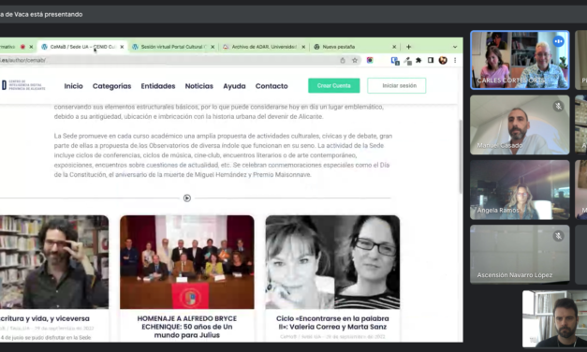Expand the tab search chevron
This screenshot has width=587, height=352.
pos(455,47)
